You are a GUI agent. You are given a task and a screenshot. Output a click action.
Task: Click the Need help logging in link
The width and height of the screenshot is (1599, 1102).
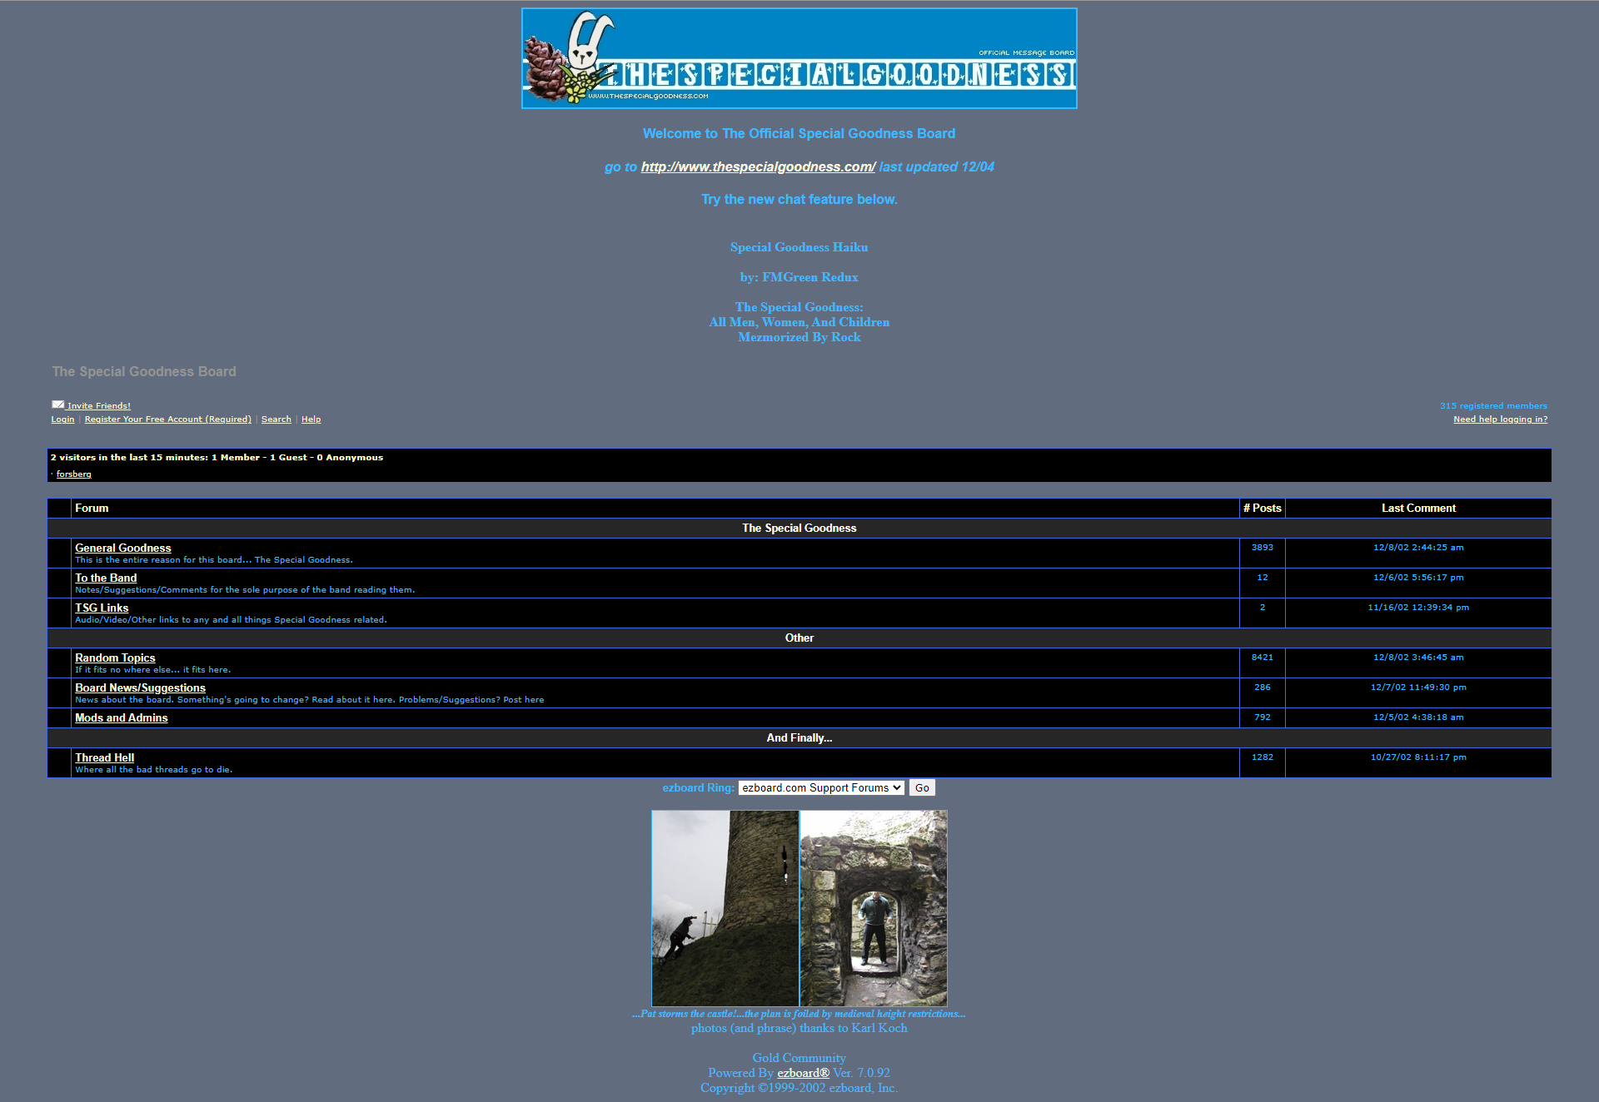pyautogui.click(x=1500, y=419)
